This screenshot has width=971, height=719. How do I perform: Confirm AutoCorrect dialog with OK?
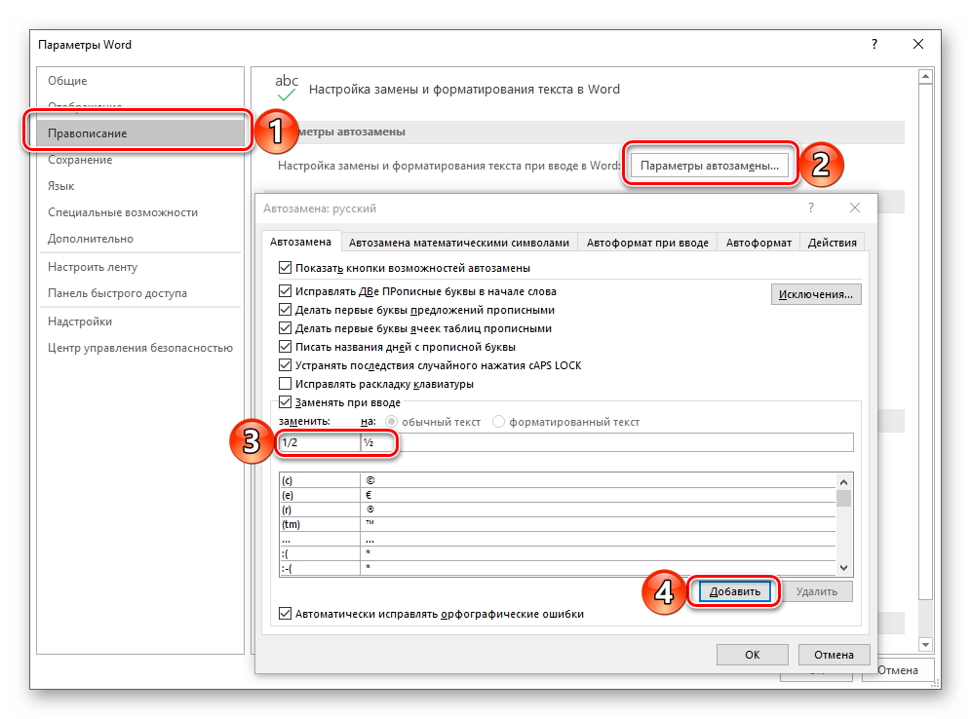pyautogui.click(x=752, y=655)
